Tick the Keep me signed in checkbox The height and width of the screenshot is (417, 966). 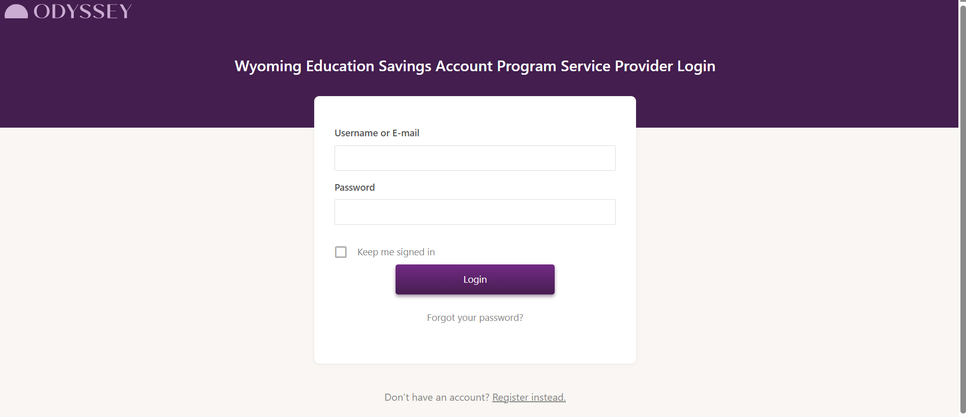tap(341, 252)
